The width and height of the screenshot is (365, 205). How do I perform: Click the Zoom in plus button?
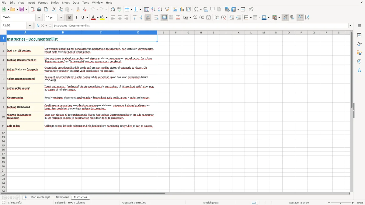[x=353, y=203]
